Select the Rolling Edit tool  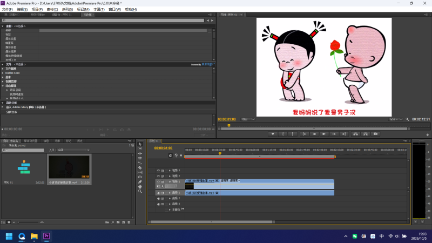tap(140, 158)
